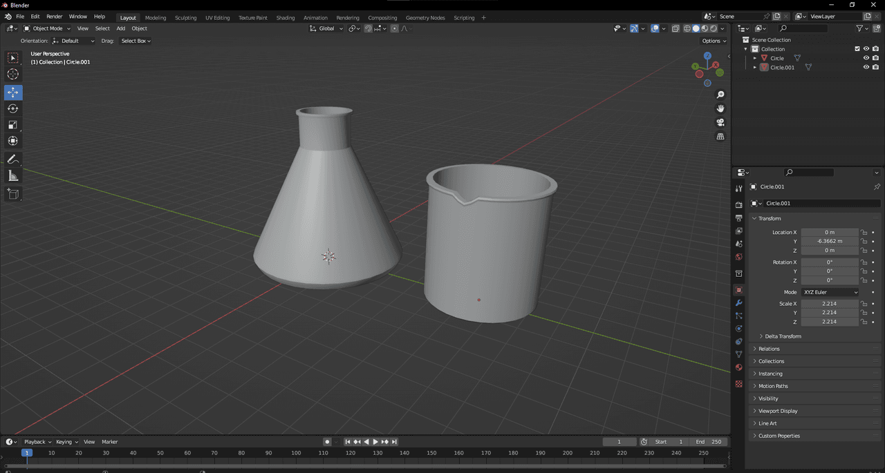Select the Measure tool
This screenshot has height=473, width=885.
(x=13, y=176)
